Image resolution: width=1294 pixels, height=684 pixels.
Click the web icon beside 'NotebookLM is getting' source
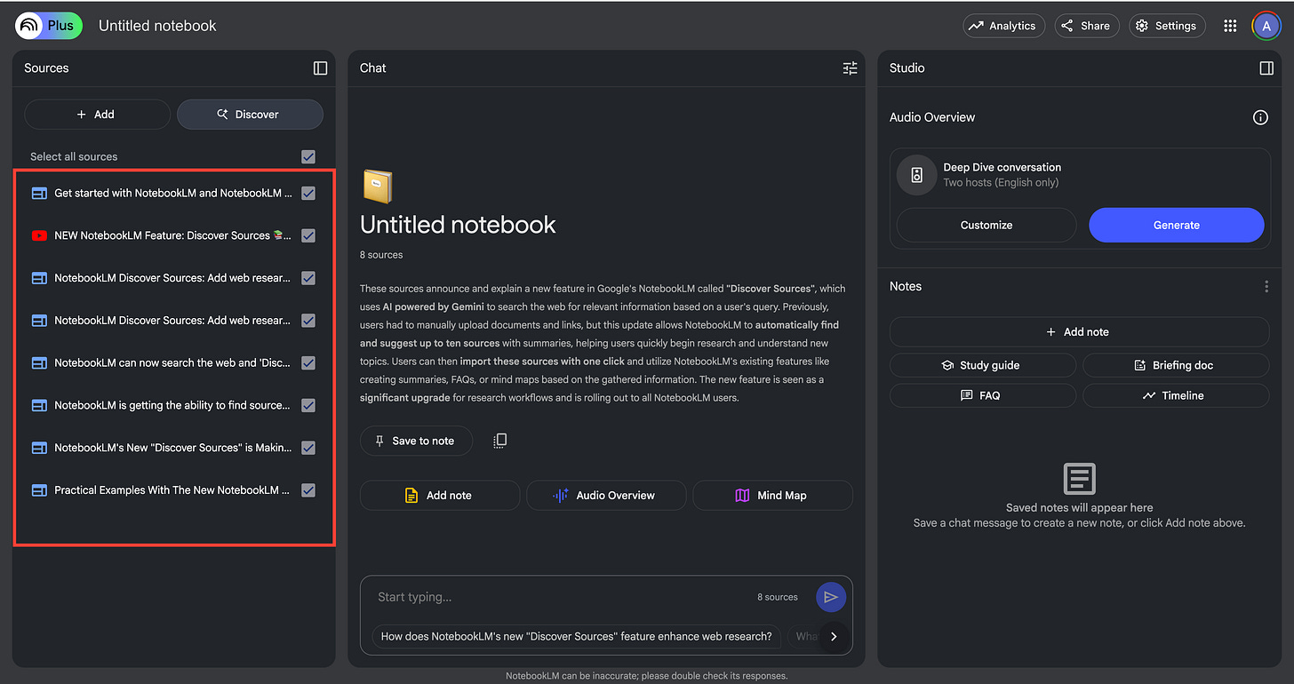[x=39, y=405]
